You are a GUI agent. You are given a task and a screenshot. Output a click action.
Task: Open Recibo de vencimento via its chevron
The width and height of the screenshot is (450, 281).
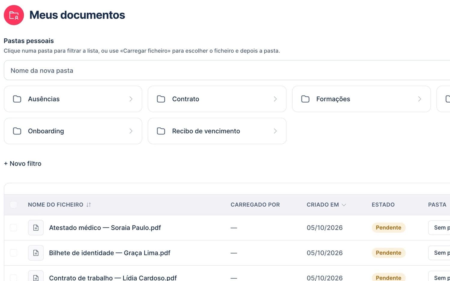pos(275,131)
